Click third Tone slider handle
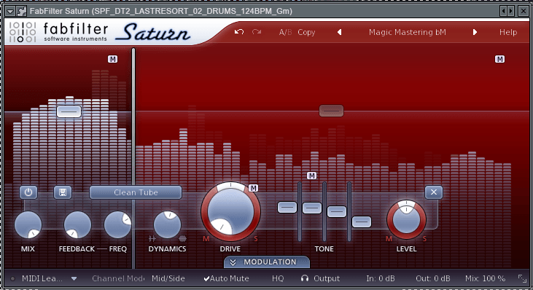 pos(337,211)
